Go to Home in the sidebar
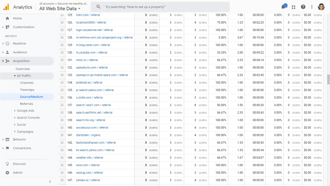The width and height of the screenshot is (330, 186). (x=17, y=18)
